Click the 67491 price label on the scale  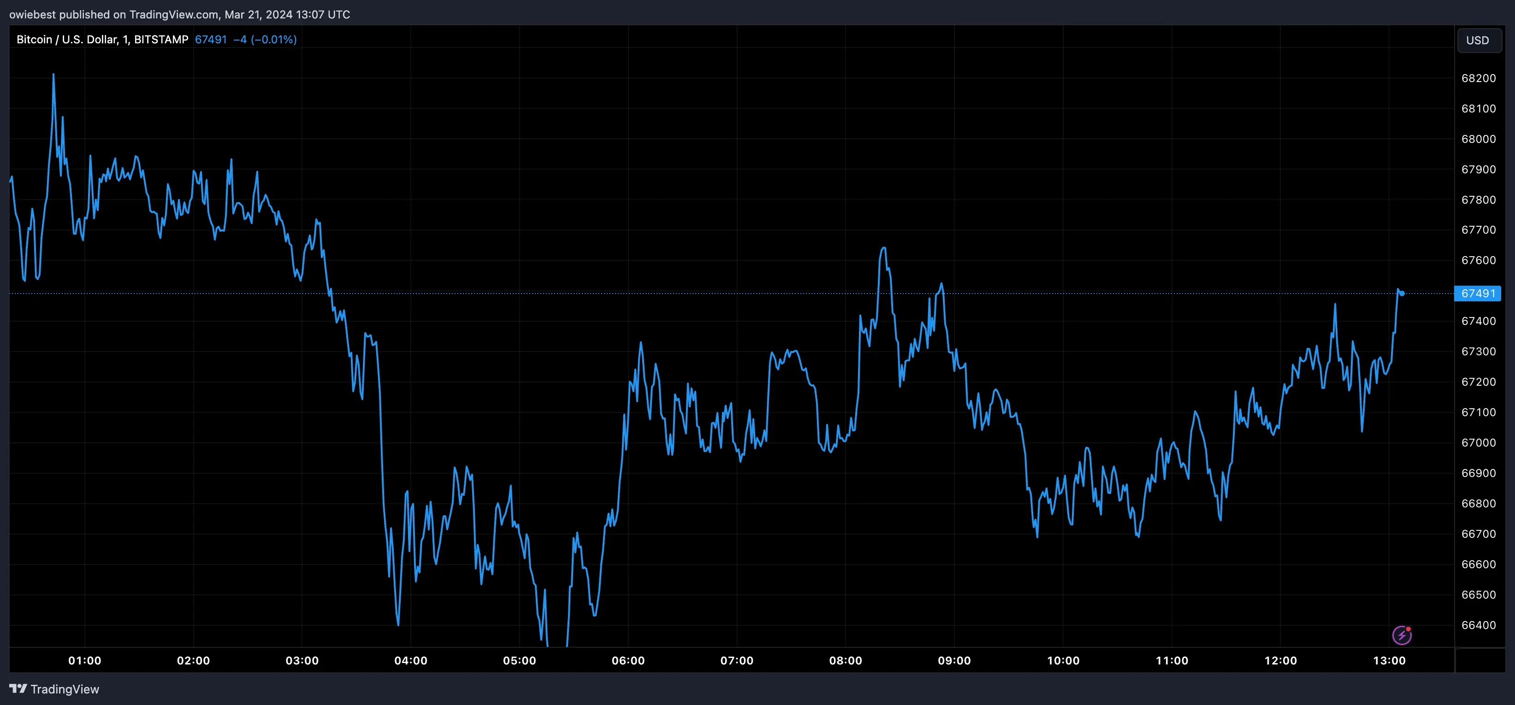click(x=1479, y=294)
